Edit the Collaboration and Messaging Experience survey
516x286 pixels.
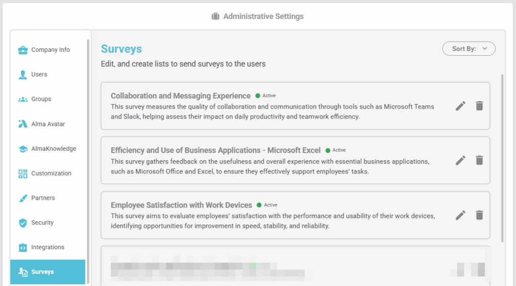pyautogui.click(x=460, y=106)
